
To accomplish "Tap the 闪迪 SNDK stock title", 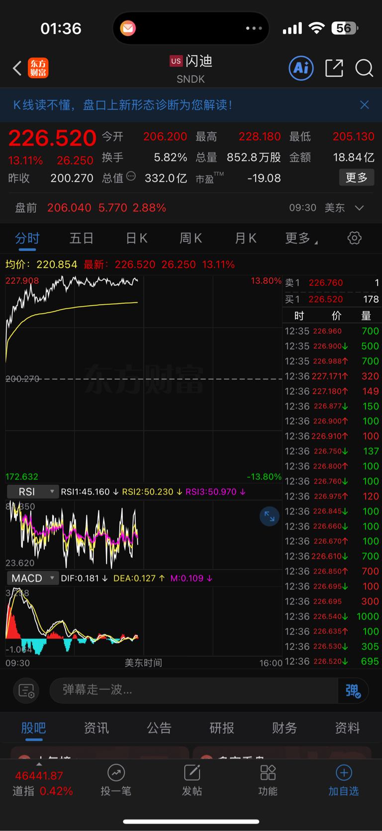I will (191, 68).
